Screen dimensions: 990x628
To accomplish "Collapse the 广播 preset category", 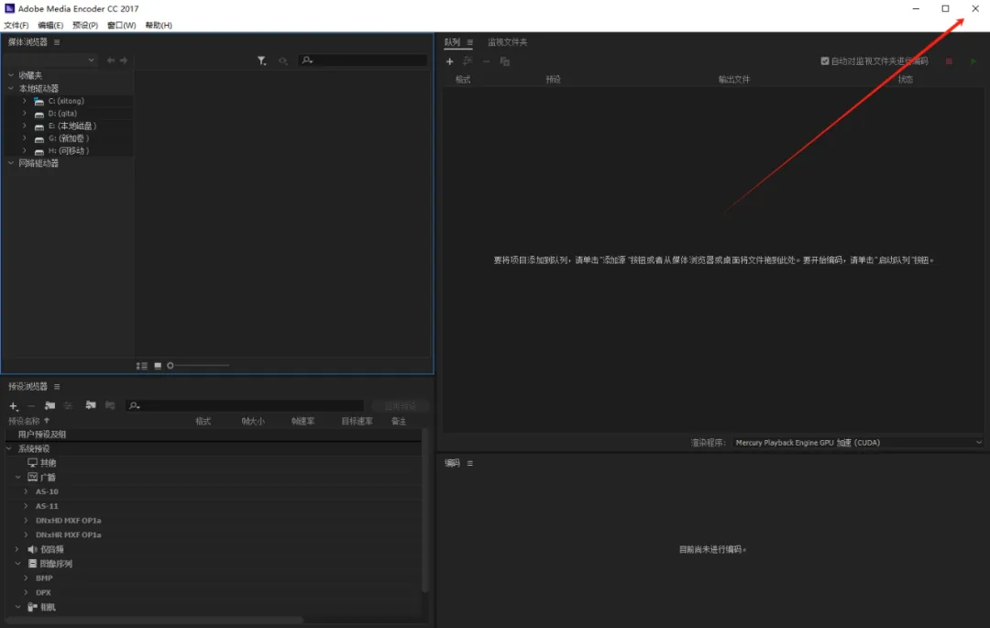I will click(x=17, y=477).
